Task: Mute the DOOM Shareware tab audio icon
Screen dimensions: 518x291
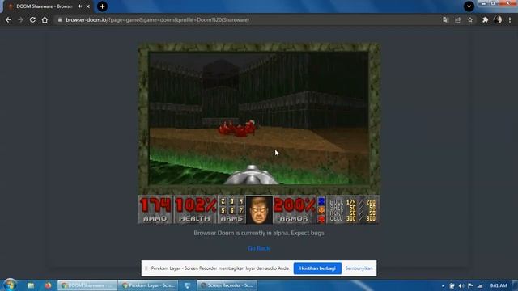Action: click(79, 6)
